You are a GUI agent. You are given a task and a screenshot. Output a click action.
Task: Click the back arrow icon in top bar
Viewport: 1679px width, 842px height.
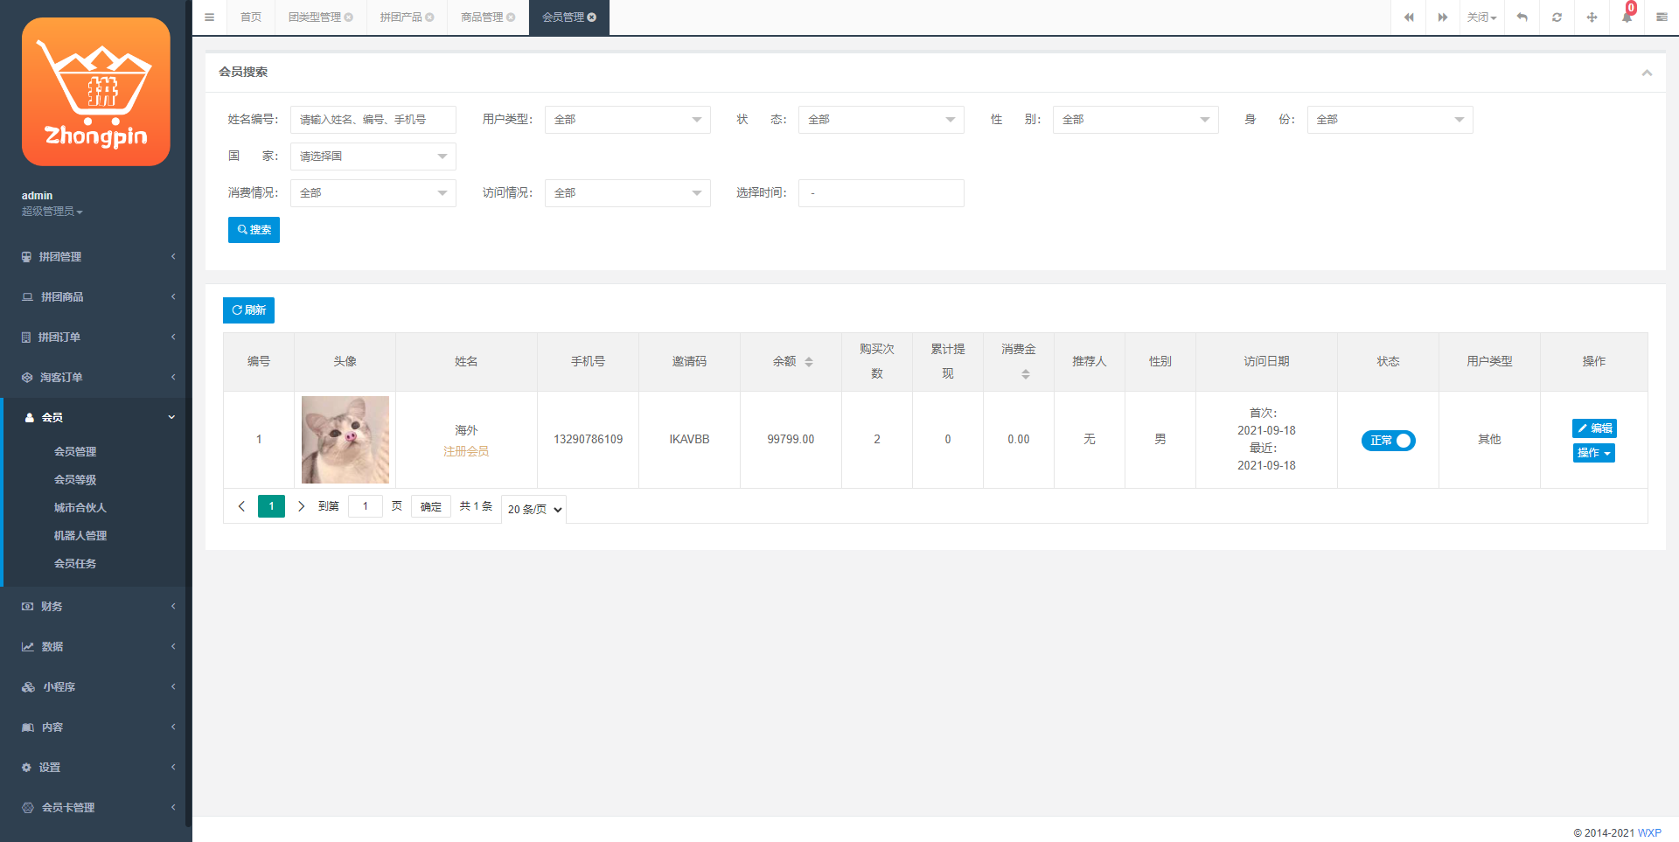1522,17
